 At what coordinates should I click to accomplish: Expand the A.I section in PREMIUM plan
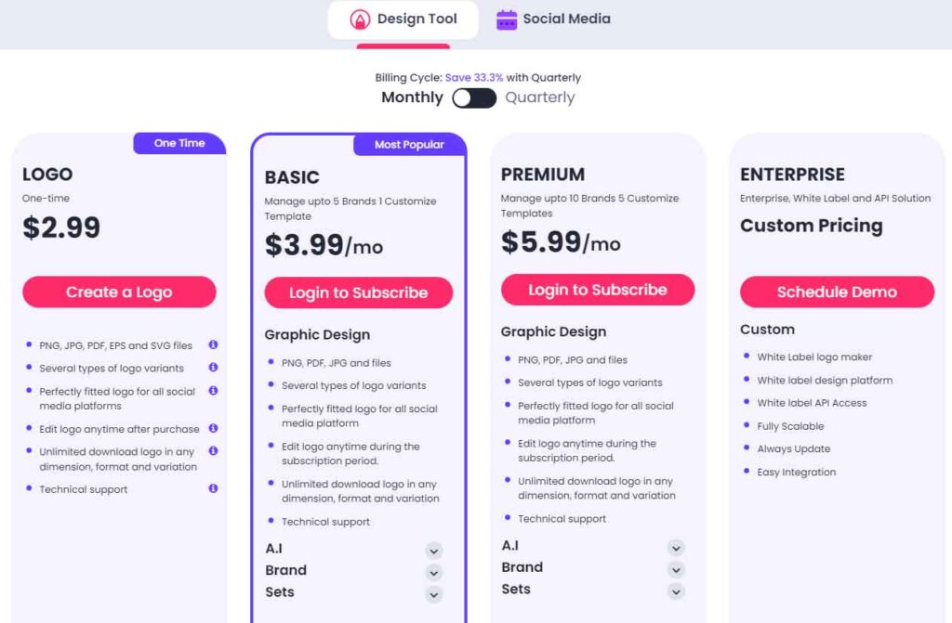[676, 547]
